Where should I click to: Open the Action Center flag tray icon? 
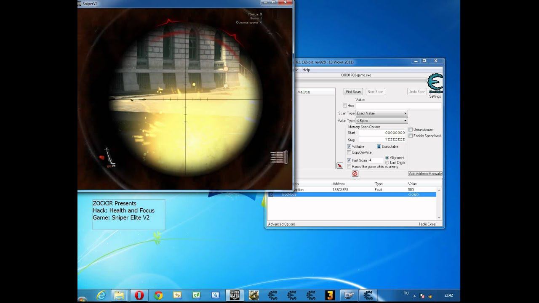click(x=422, y=296)
